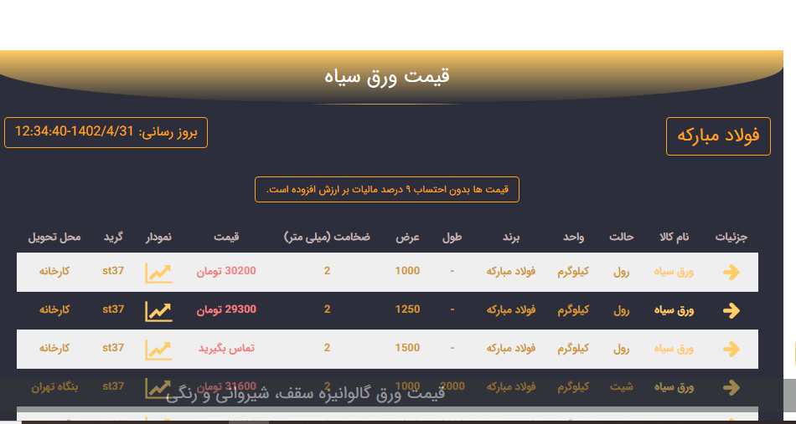Open ورق سیاه name in the 1250 width row
Screen dimensions: 796x424
[675, 310]
